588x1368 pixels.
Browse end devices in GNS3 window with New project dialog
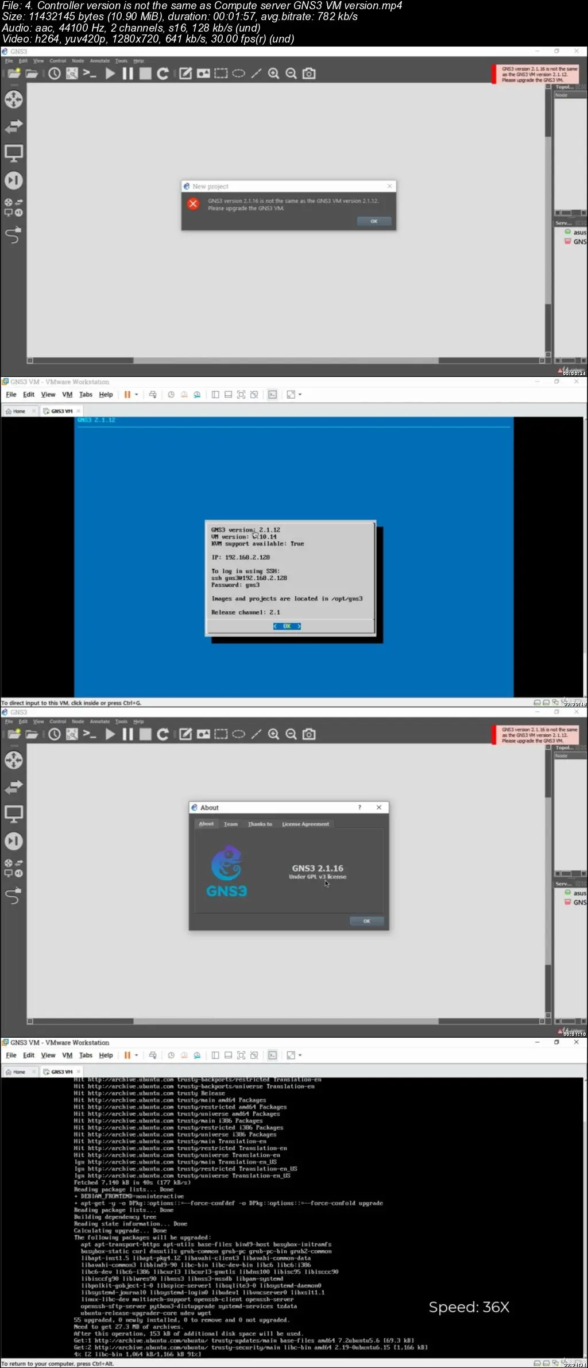[14, 153]
